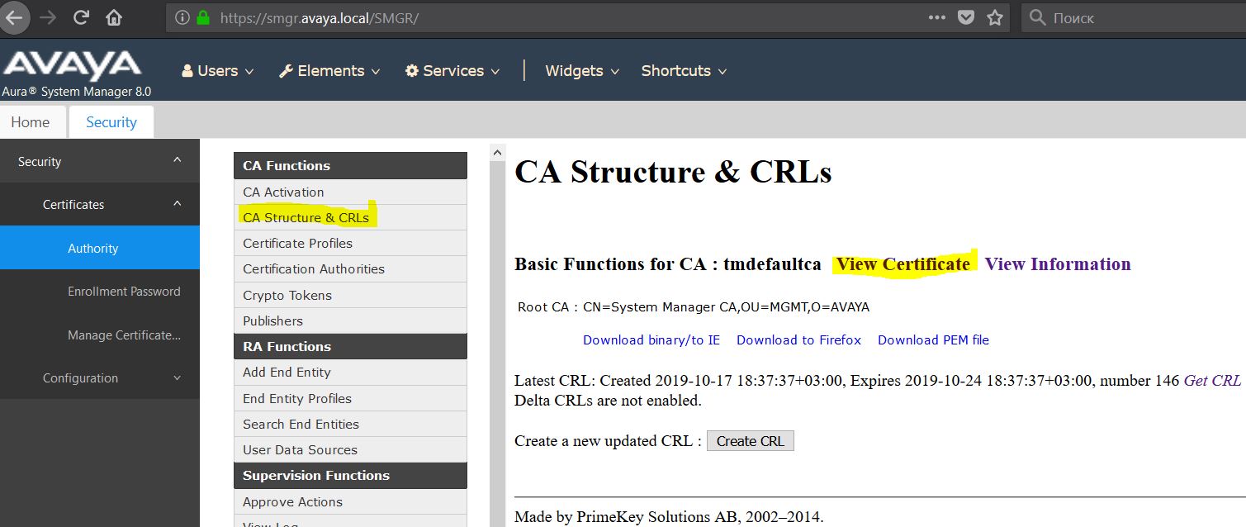This screenshot has width=1246, height=527.
Task: Click the Avaya logo
Action: [x=72, y=65]
